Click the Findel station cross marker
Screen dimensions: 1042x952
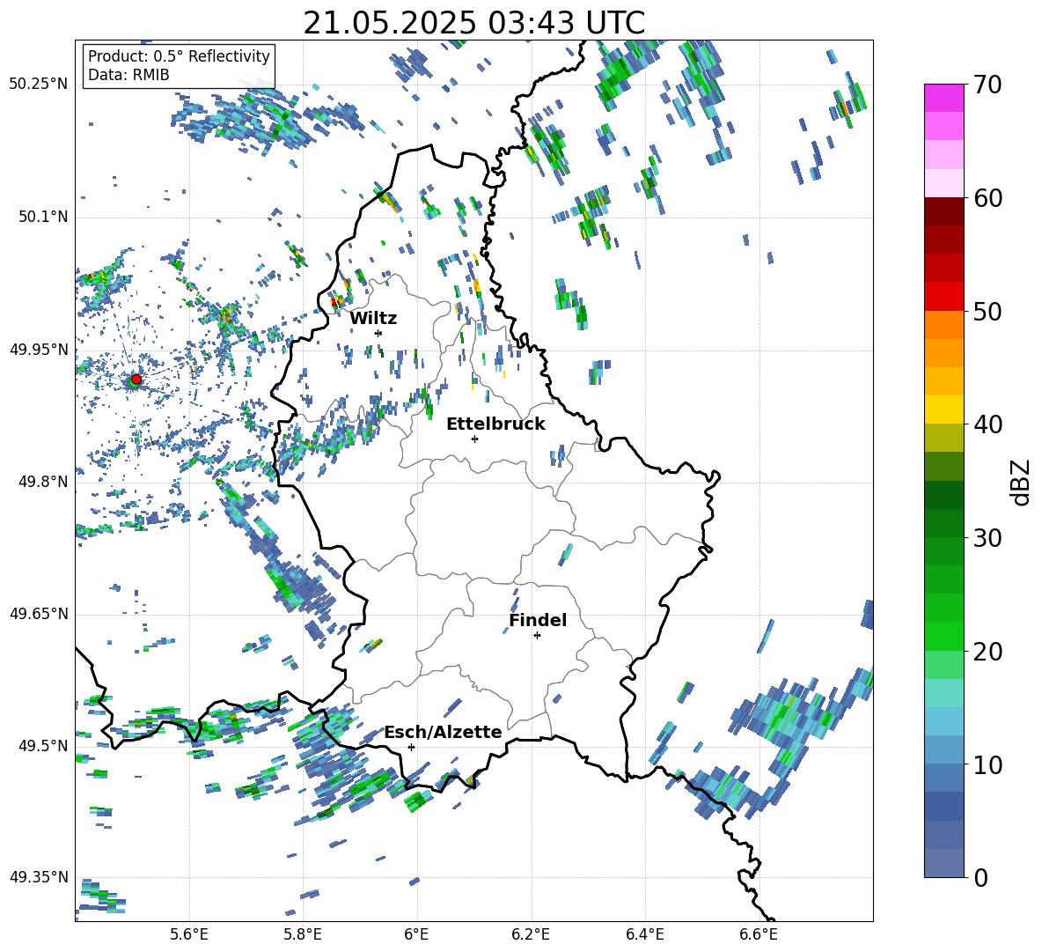(x=537, y=636)
